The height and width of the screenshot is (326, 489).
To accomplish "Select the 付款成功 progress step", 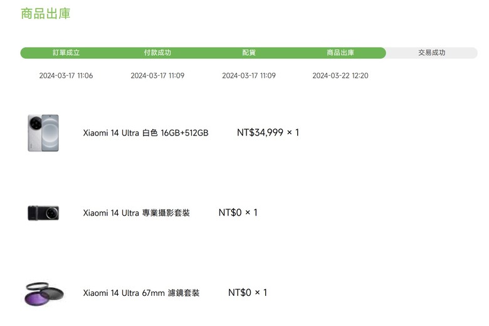I will click(157, 53).
